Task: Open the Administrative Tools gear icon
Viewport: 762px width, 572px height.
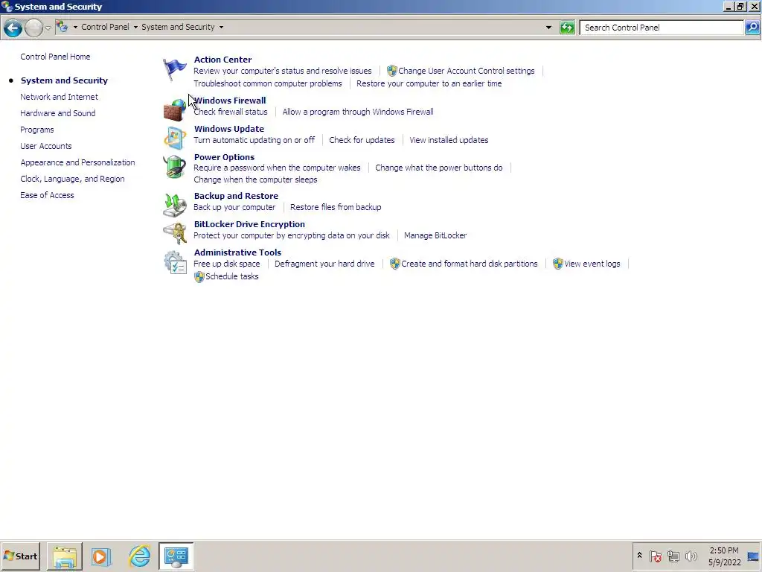Action: (174, 261)
